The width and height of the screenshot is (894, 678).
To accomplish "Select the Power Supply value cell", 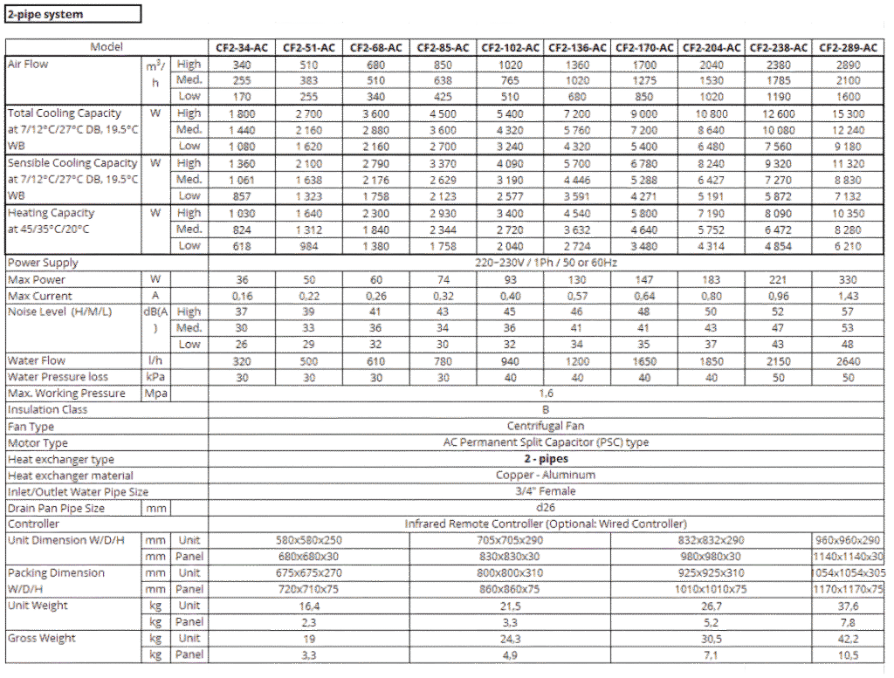I will tap(546, 263).
